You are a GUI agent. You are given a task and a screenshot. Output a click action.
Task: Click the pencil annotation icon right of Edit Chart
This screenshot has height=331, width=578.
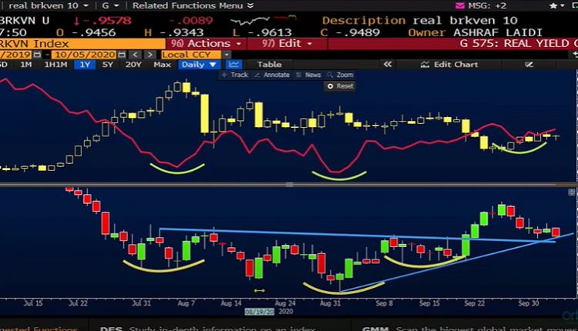pos(529,65)
